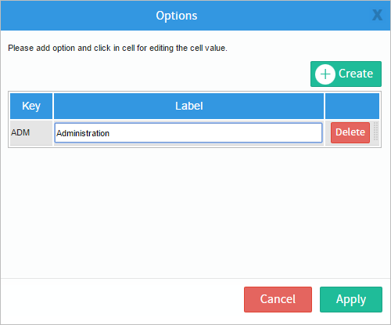Click the Options heading text

pos(177,16)
